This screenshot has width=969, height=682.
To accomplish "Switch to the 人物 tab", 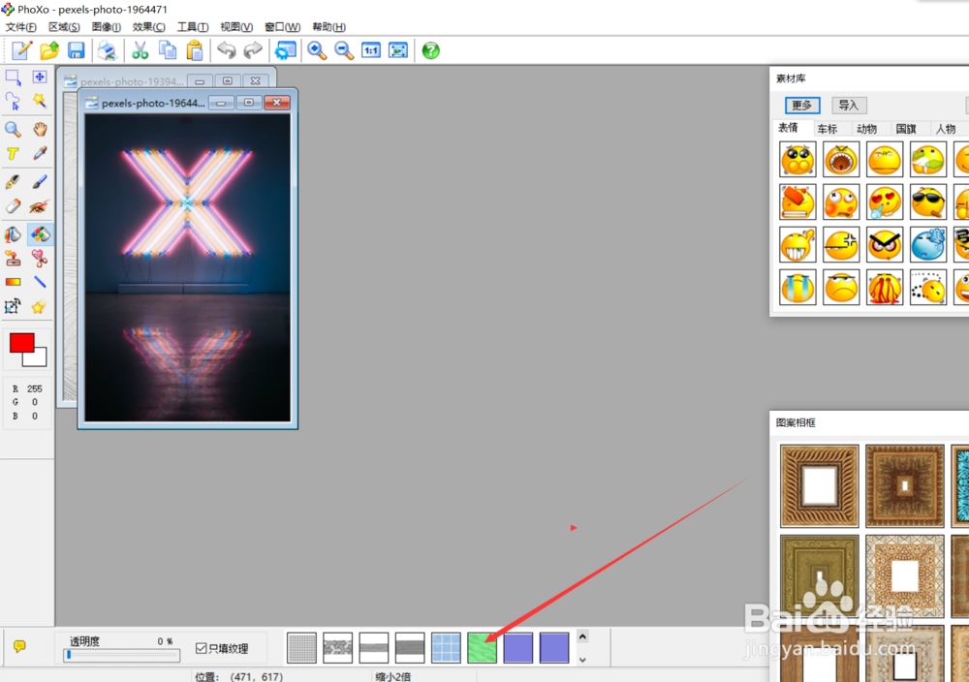I will [x=946, y=129].
